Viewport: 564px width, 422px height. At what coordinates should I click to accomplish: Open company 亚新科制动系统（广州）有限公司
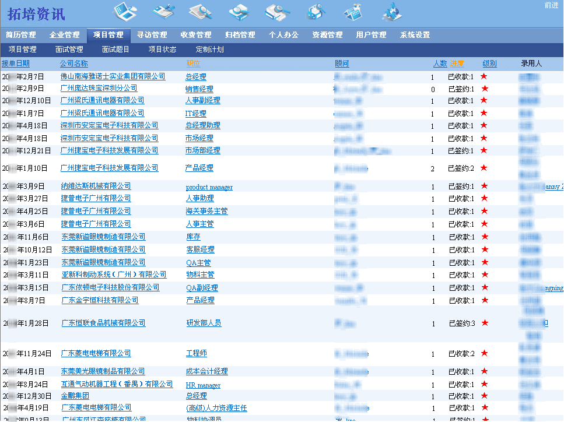pos(114,275)
